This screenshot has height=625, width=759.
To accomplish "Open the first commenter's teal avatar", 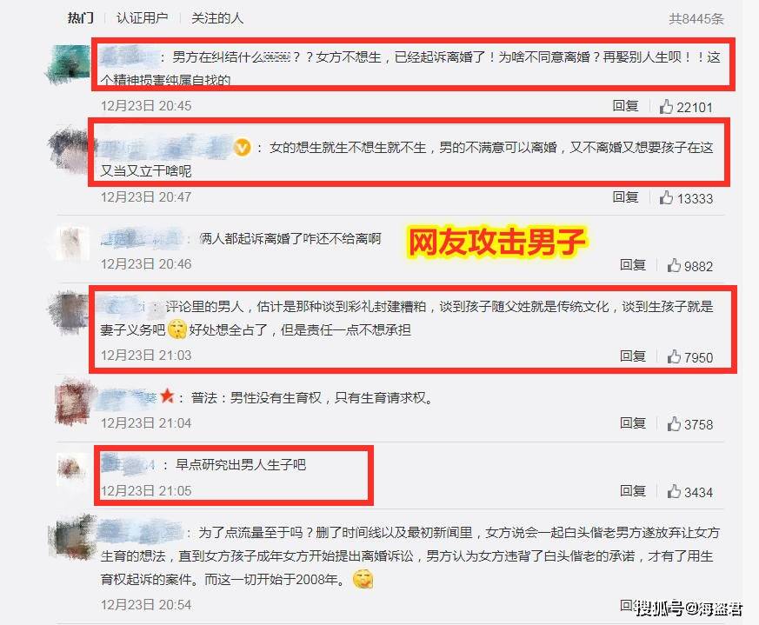I will (68, 64).
